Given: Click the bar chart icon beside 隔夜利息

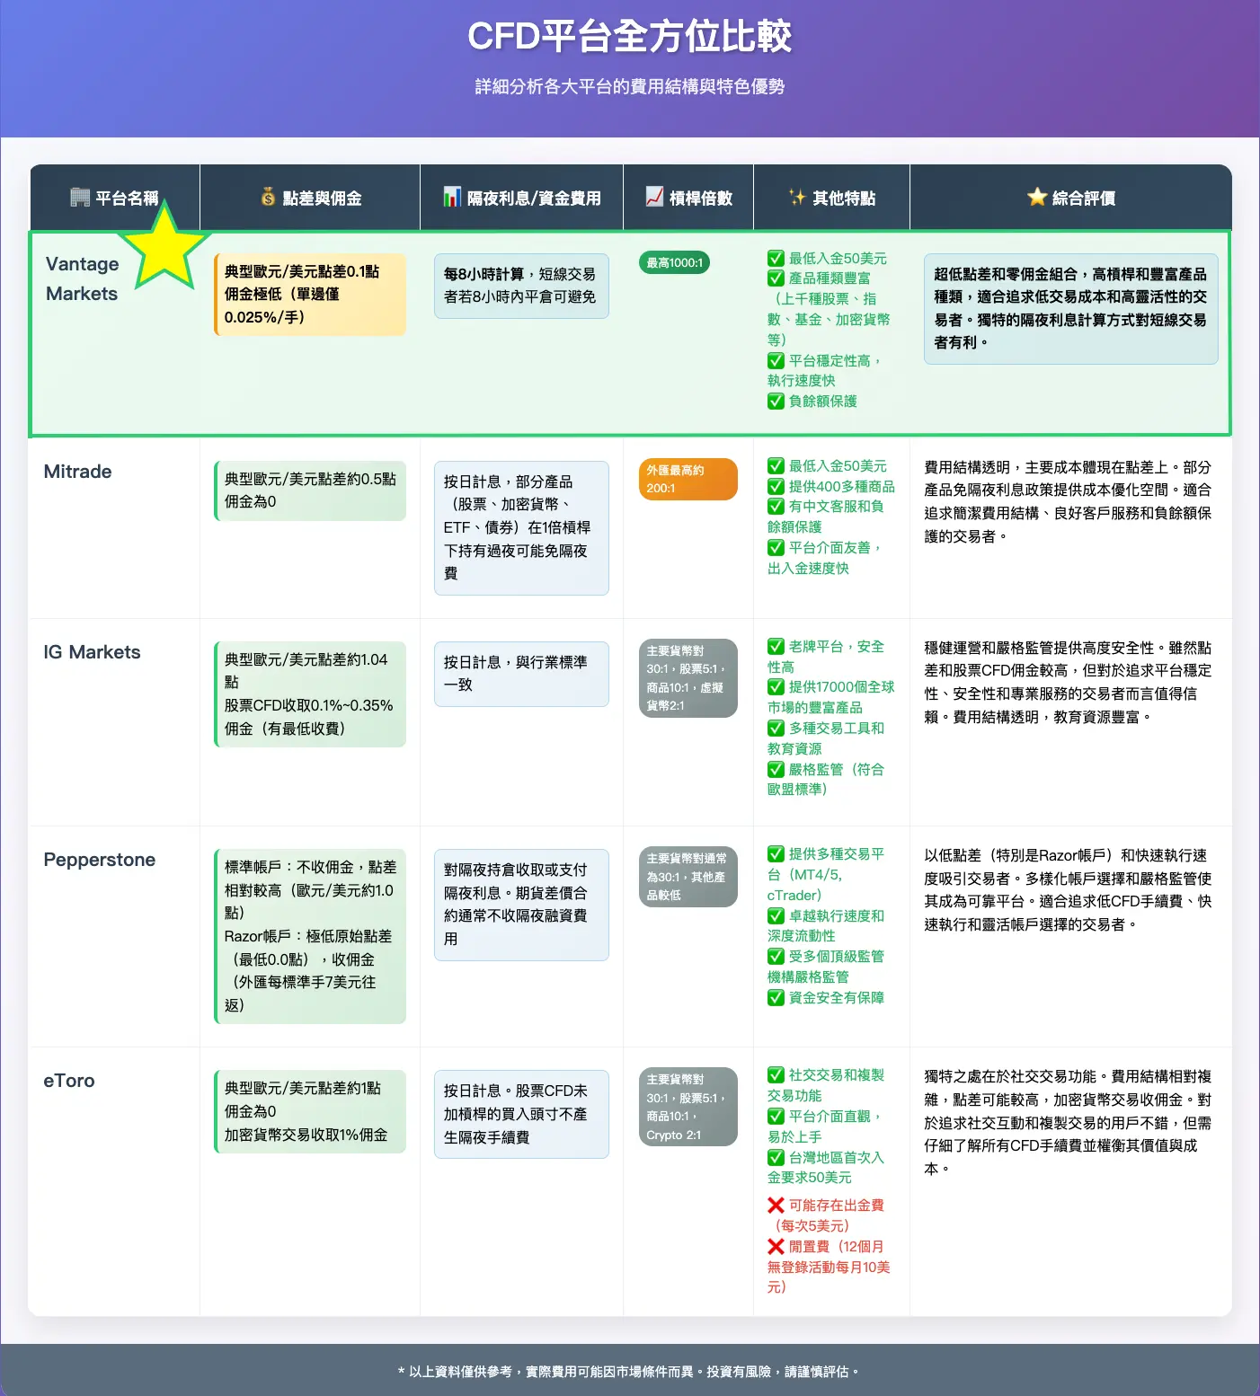Looking at the screenshot, I should tap(452, 198).
